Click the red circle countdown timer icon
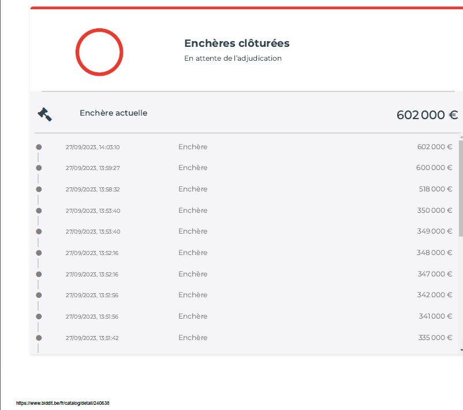The height and width of the screenshot is (410, 463). pos(99,52)
